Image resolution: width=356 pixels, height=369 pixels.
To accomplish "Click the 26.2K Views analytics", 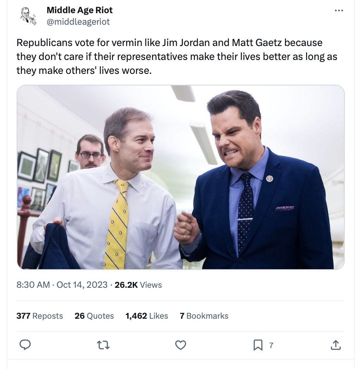I will click(x=138, y=285).
